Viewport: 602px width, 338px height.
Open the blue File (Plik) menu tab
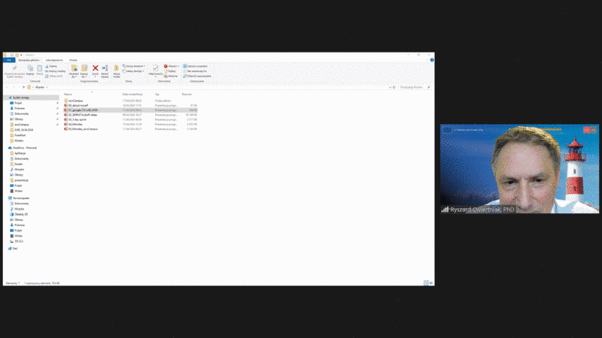pos(9,59)
